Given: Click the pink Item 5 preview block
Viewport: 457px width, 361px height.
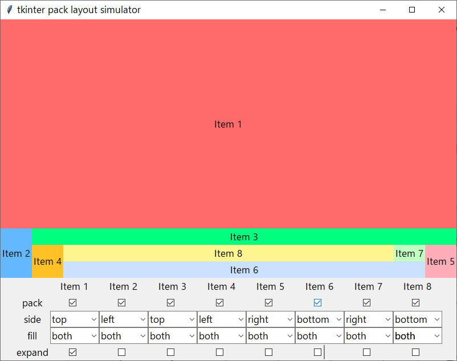Looking at the screenshot, I should point(440,261).
